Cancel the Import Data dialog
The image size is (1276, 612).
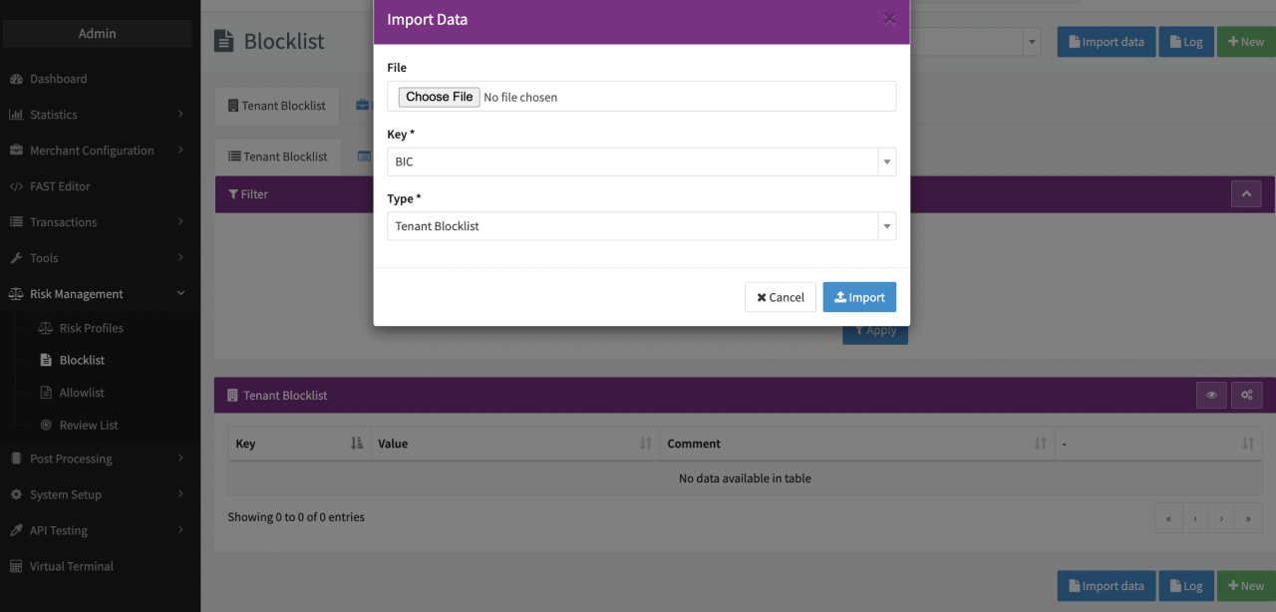tap(780, 297)
